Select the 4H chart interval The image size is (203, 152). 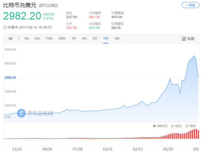[x=84, y=39]
